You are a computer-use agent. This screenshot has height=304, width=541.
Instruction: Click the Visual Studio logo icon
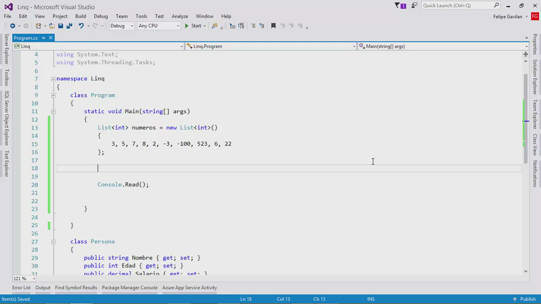pyautogui.click(x=9, y=7)
